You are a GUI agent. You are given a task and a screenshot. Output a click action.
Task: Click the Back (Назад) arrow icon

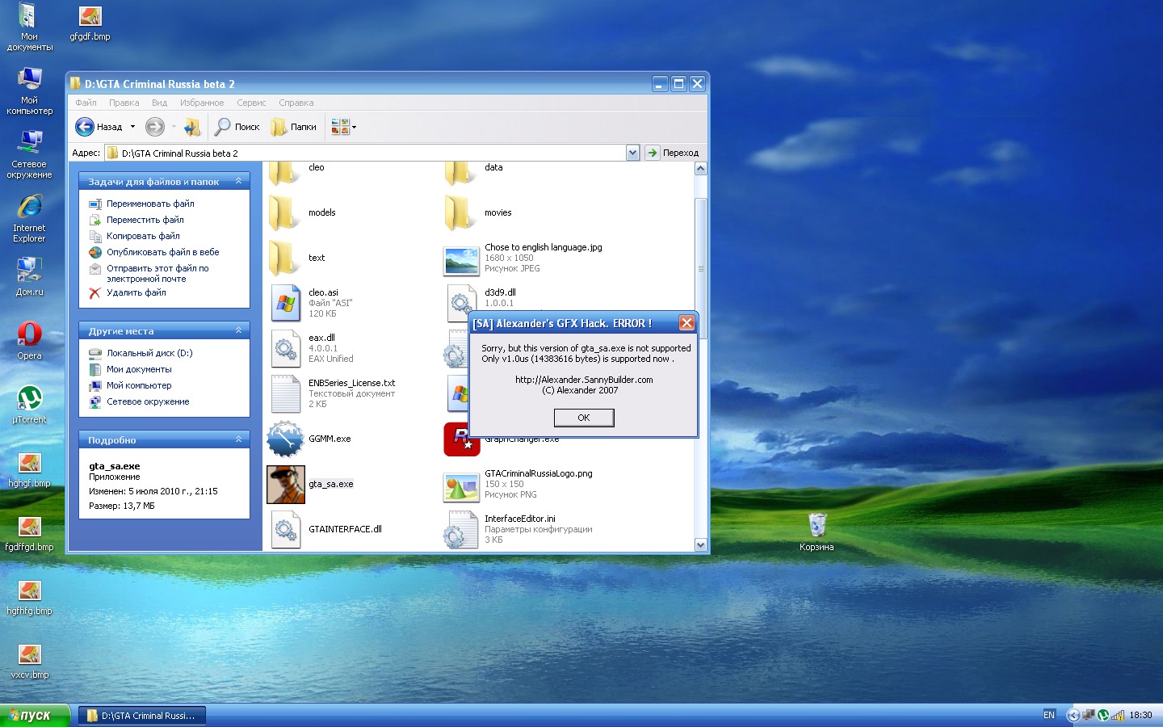coord(85,127)
